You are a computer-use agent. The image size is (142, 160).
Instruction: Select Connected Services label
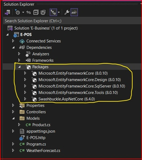click(44, 41)
